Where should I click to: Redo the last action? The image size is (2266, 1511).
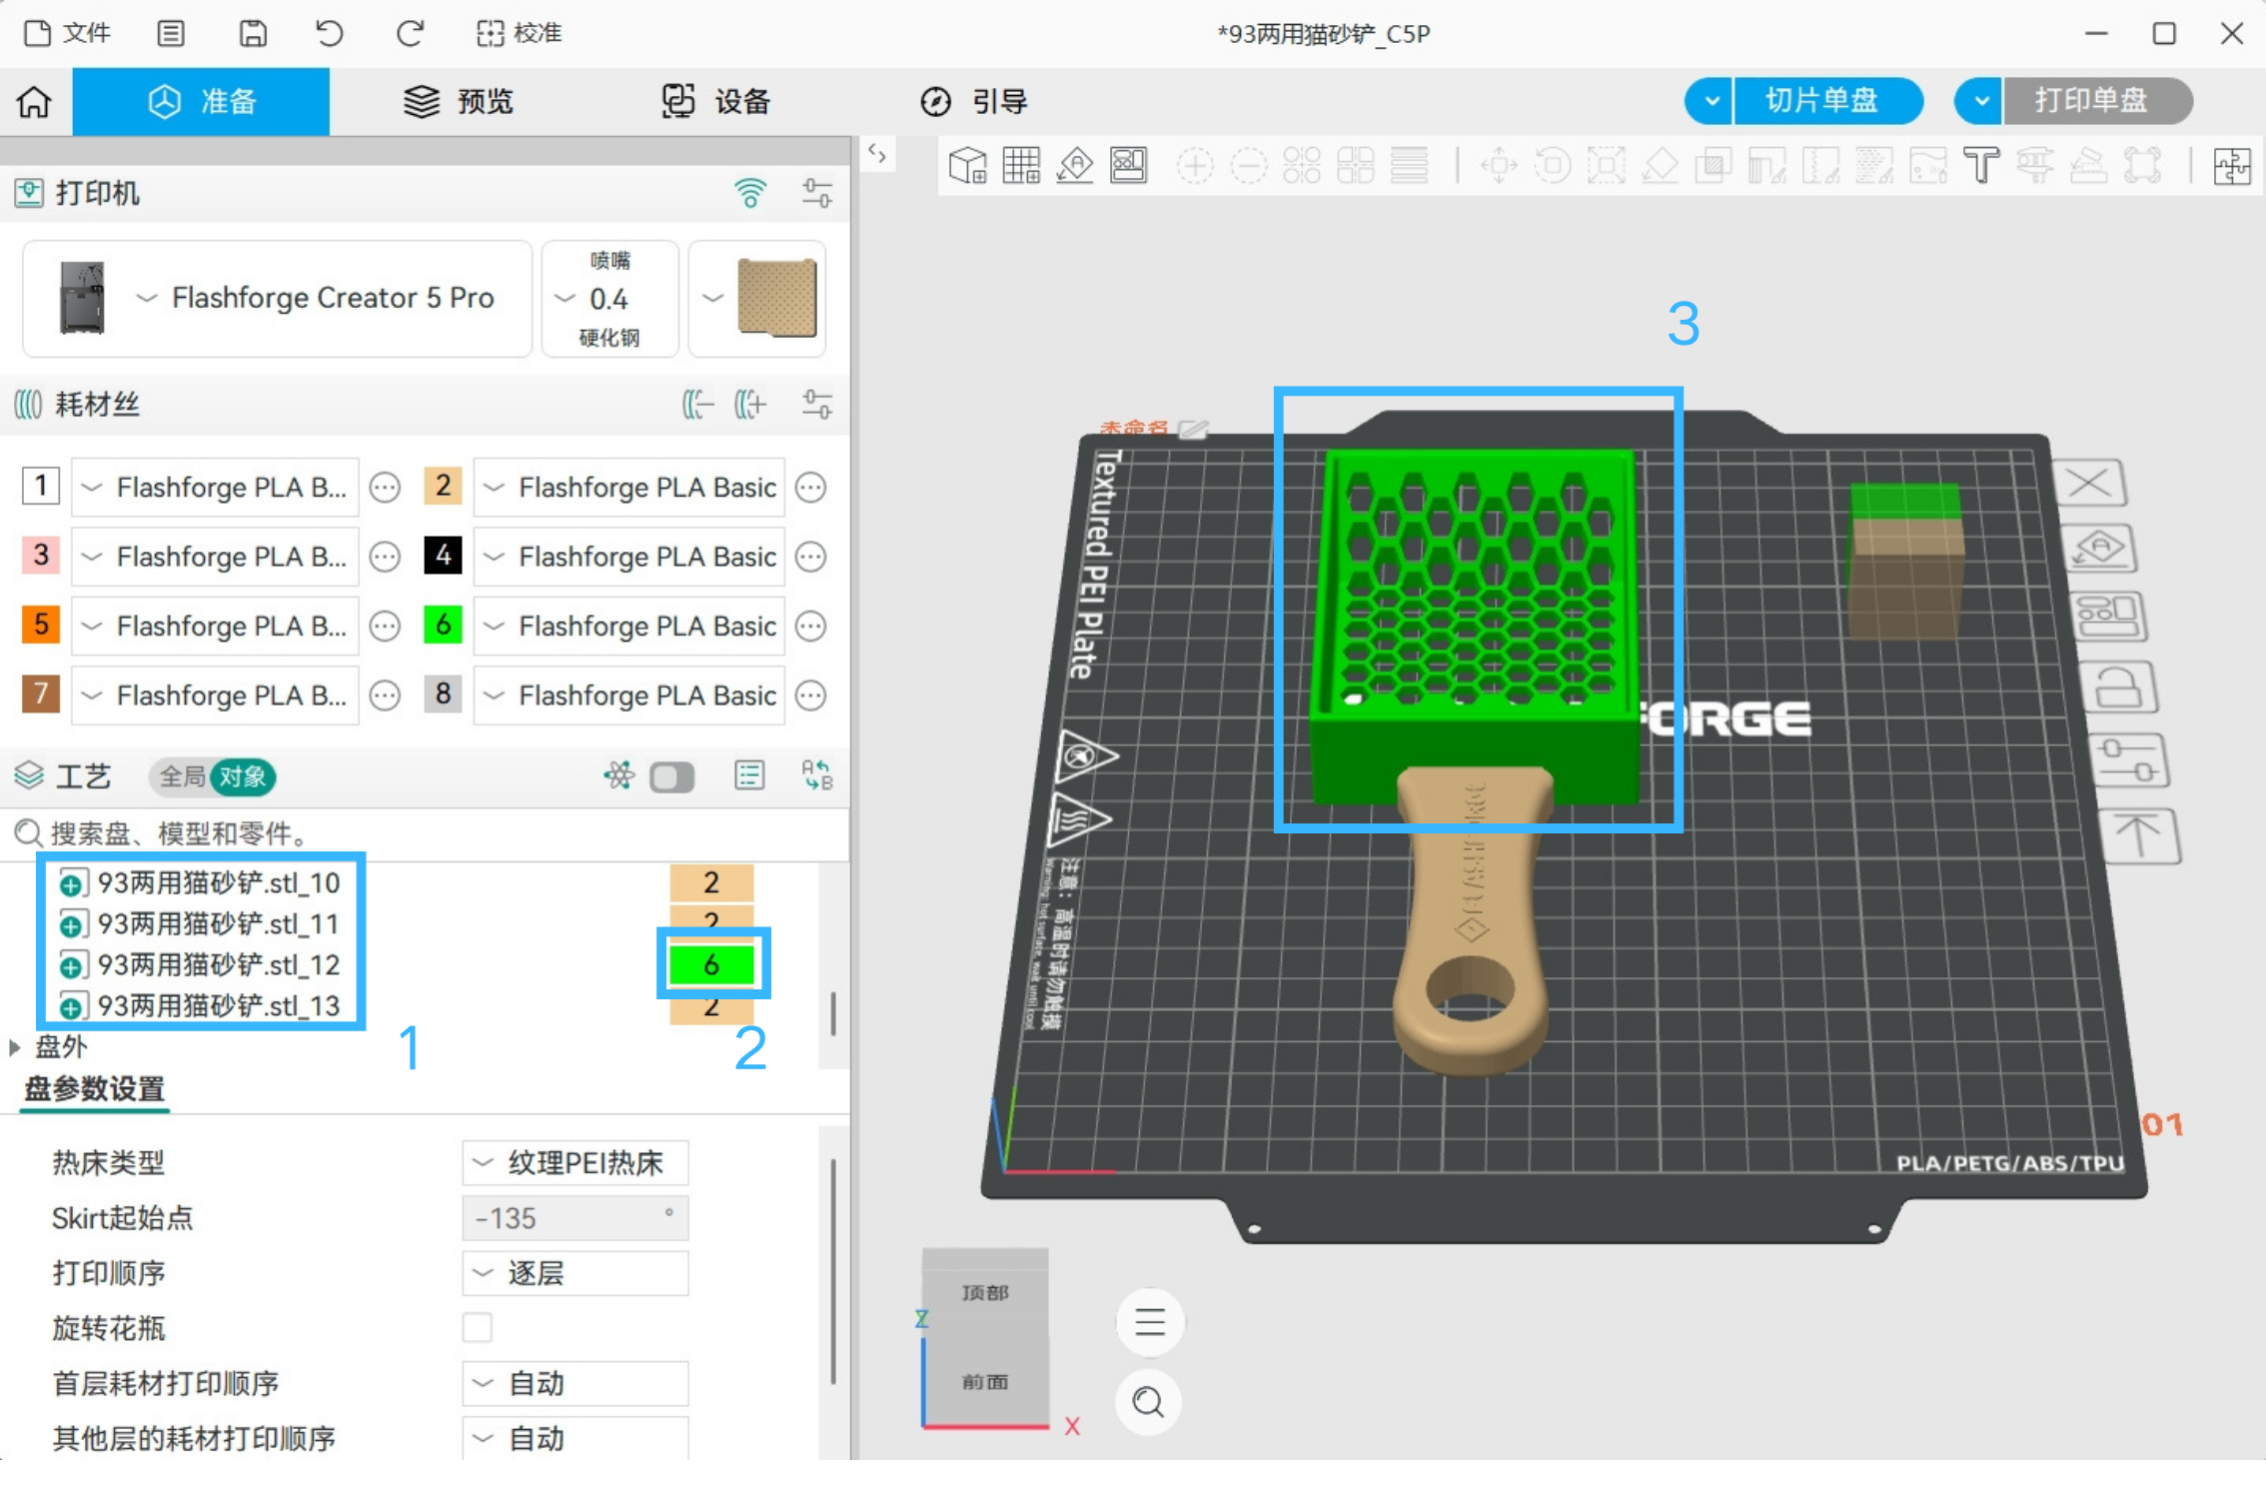(x=410, y=33)
